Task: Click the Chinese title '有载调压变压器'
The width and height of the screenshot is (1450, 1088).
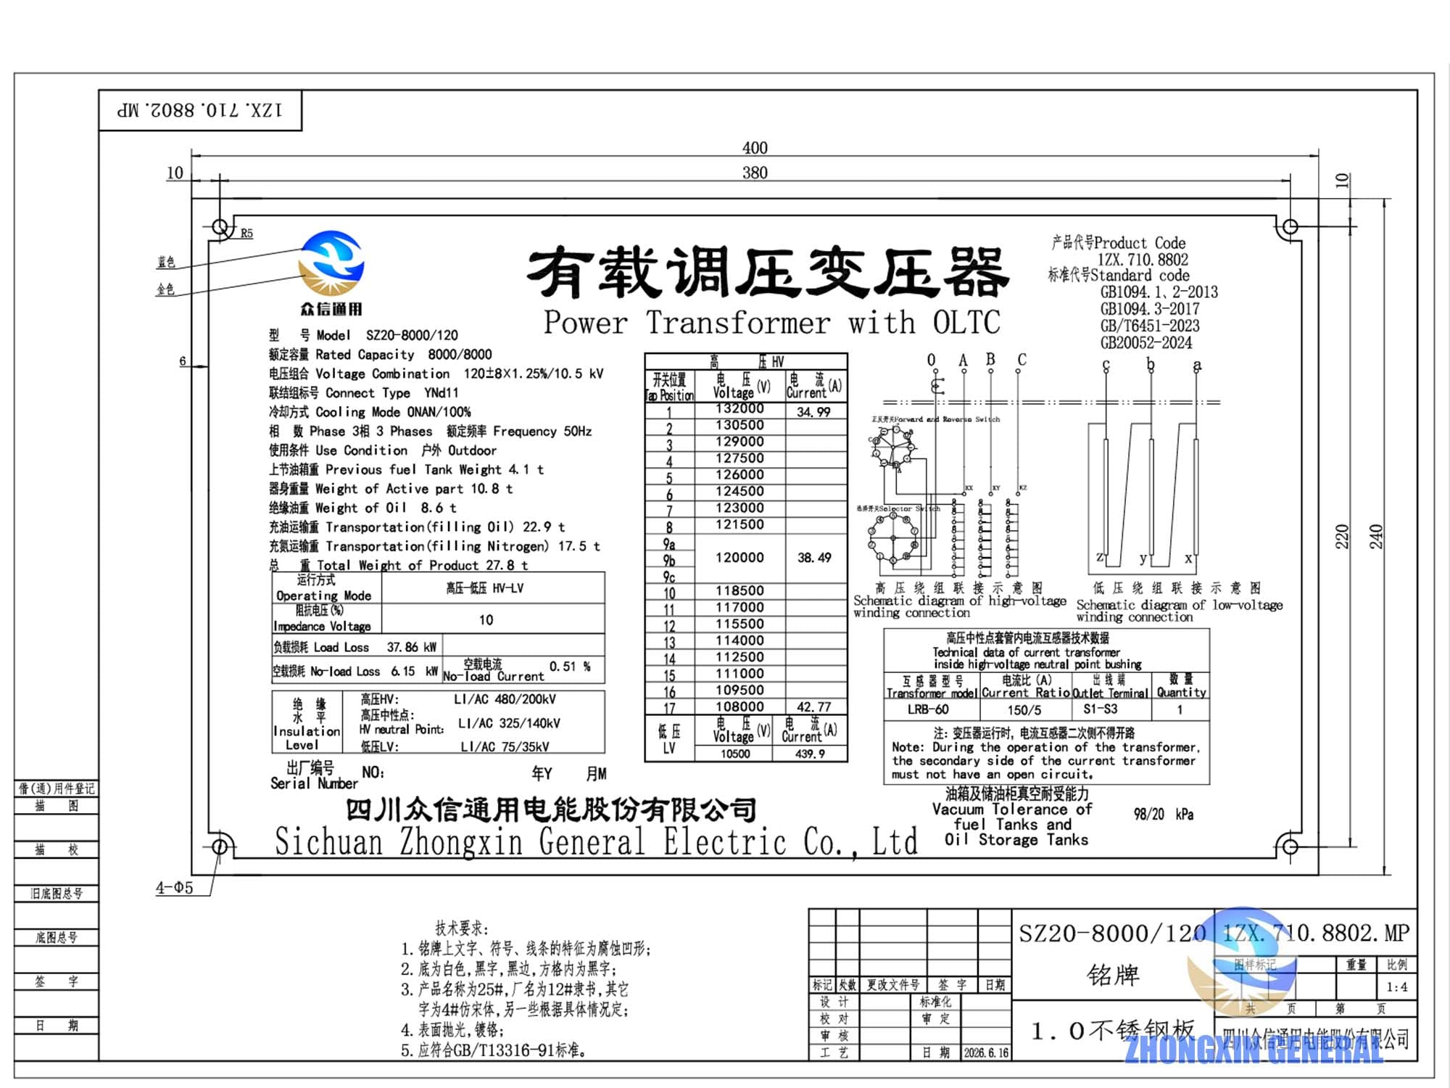Action: 768,272
